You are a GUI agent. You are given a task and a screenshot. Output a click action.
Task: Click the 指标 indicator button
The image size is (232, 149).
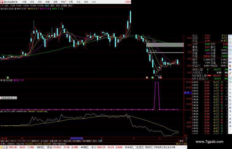coord(2,141)
